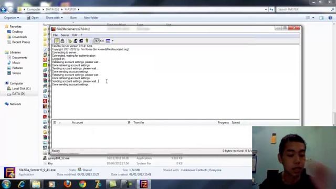This screenshot has width=336, height=189.
Task: Open FileZilla Server File menu
Action: [x=55, y=35]
